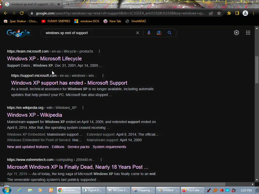View site info via lock icon
Screen dimensions: 259x194
[x=32, y=13]
